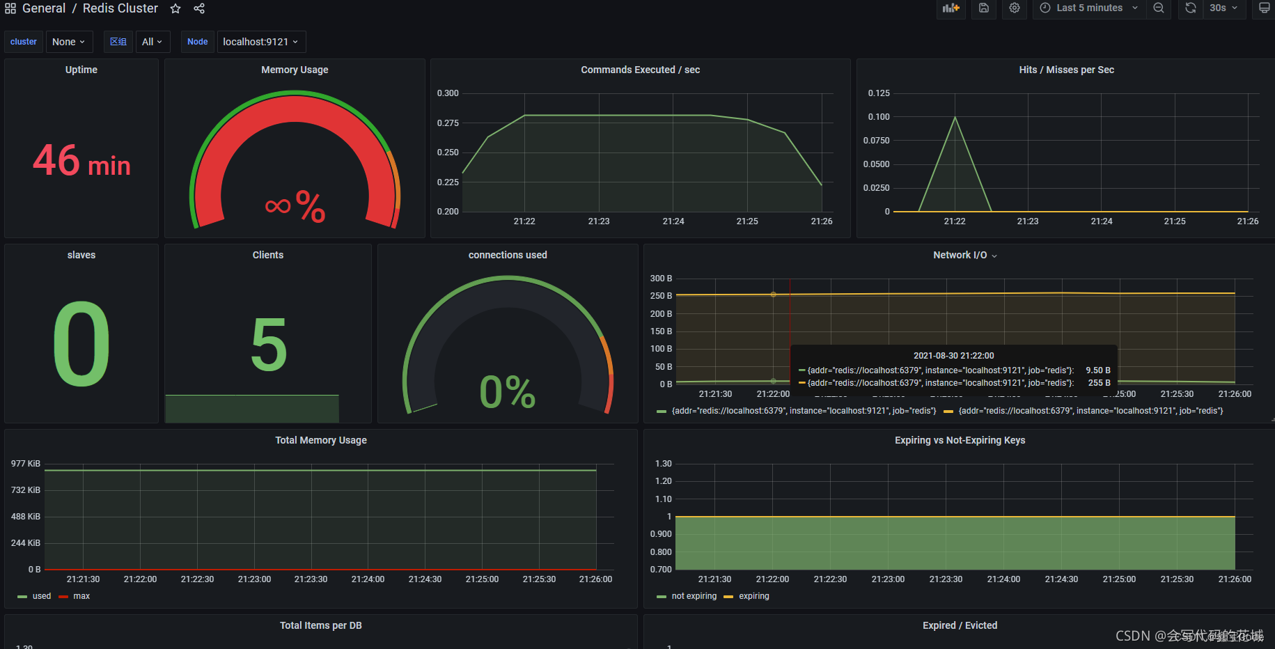This screenshot has height=649, width=1275.
Task: Toggle the not expiring legend series
Action: (x=694, y=596)
